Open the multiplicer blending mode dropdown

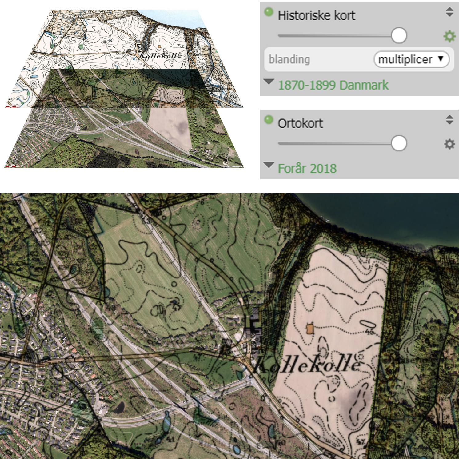coord(411,59)
